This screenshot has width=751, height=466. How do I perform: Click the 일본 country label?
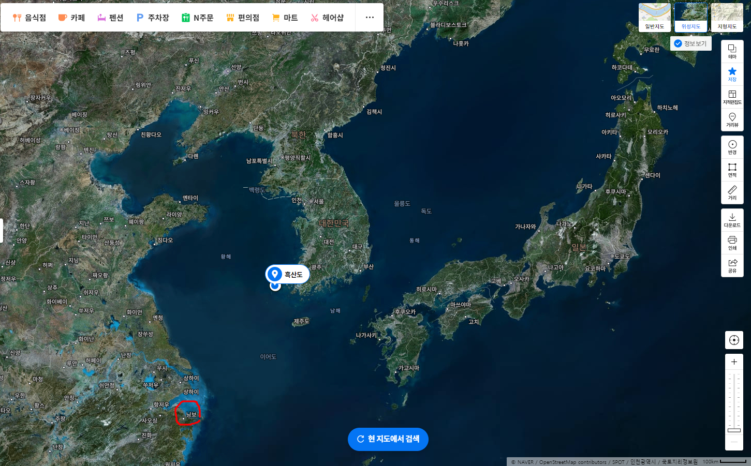[x=579, y=248]
